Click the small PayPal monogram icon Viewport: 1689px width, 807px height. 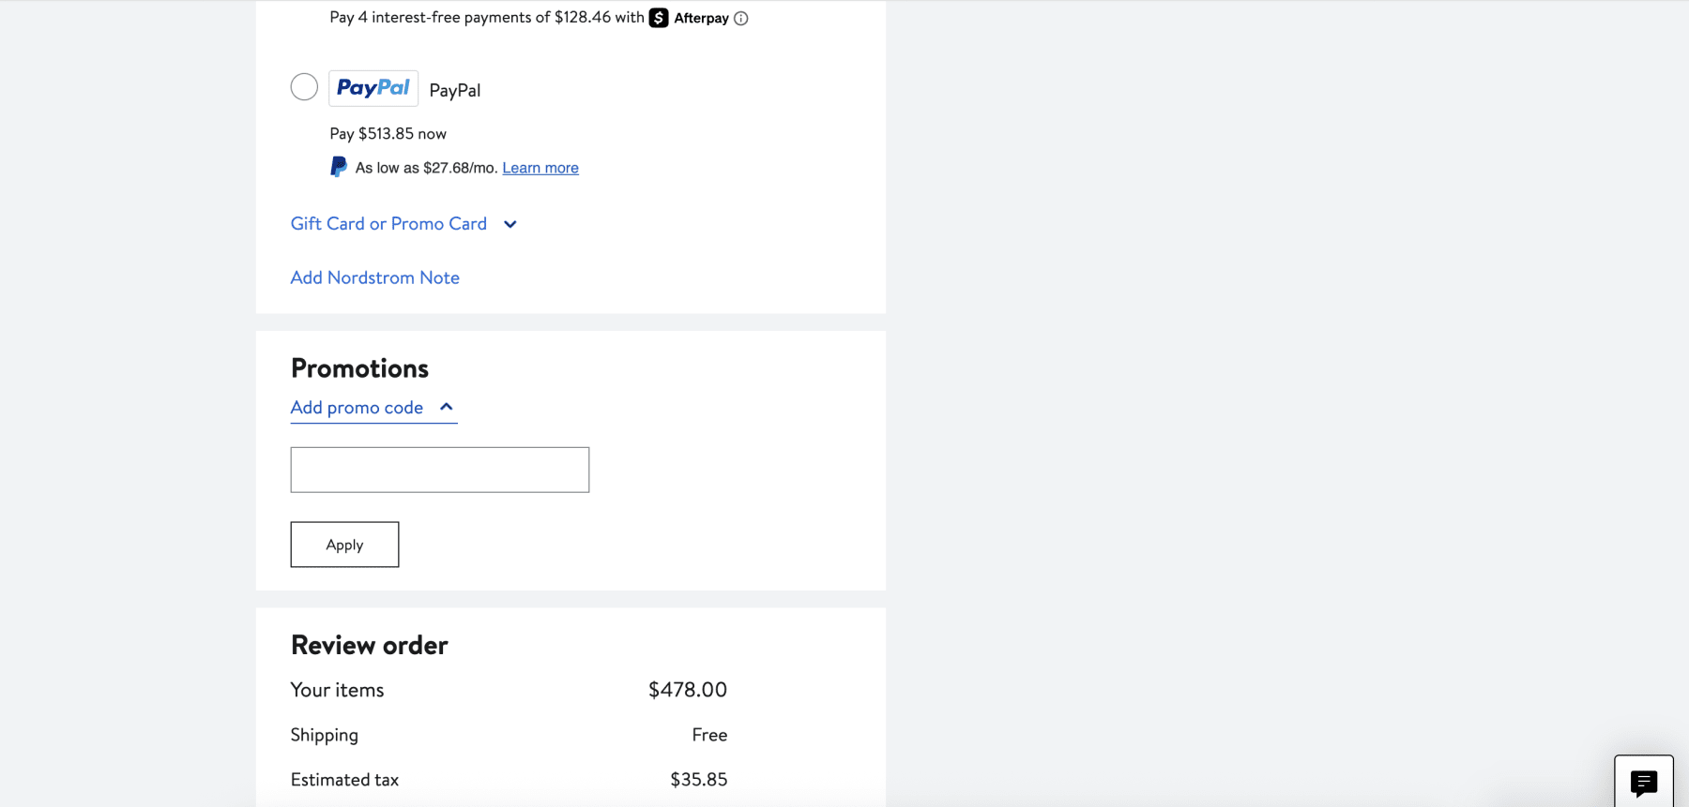pos(338,166)
